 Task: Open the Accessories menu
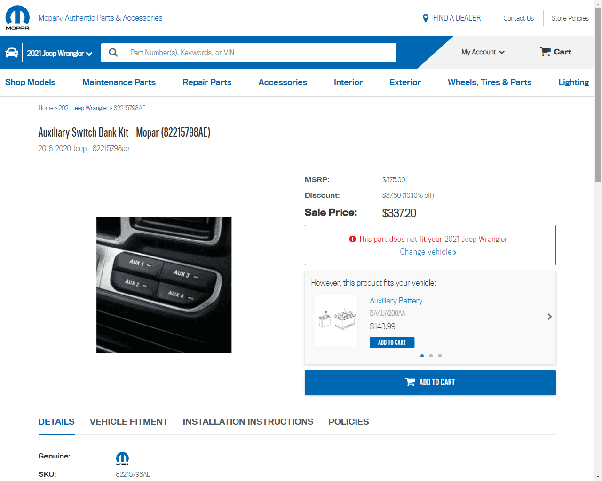[x=283, y=82]
